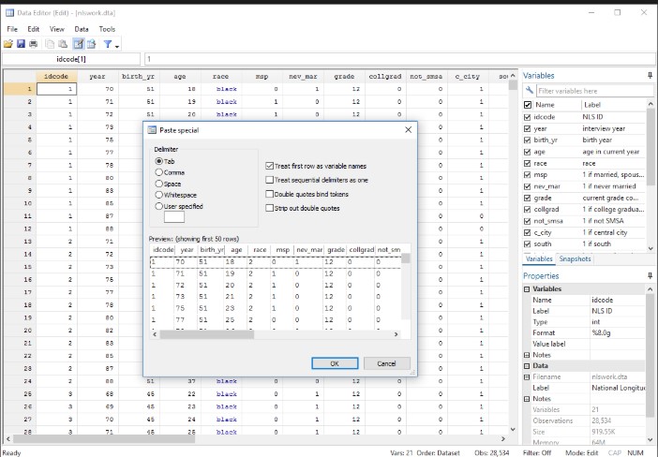
Task: Pin the Properties panel
Action: click(650, 275)
